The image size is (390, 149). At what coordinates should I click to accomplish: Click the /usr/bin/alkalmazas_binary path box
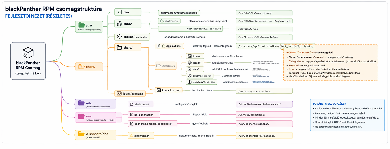click(x=264, y=13)
